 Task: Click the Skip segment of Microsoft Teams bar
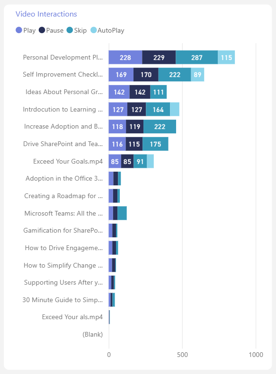click(122, 213)
